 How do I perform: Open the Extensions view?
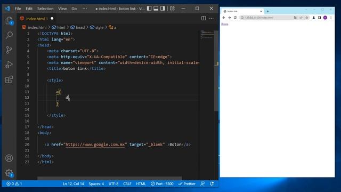9,79
